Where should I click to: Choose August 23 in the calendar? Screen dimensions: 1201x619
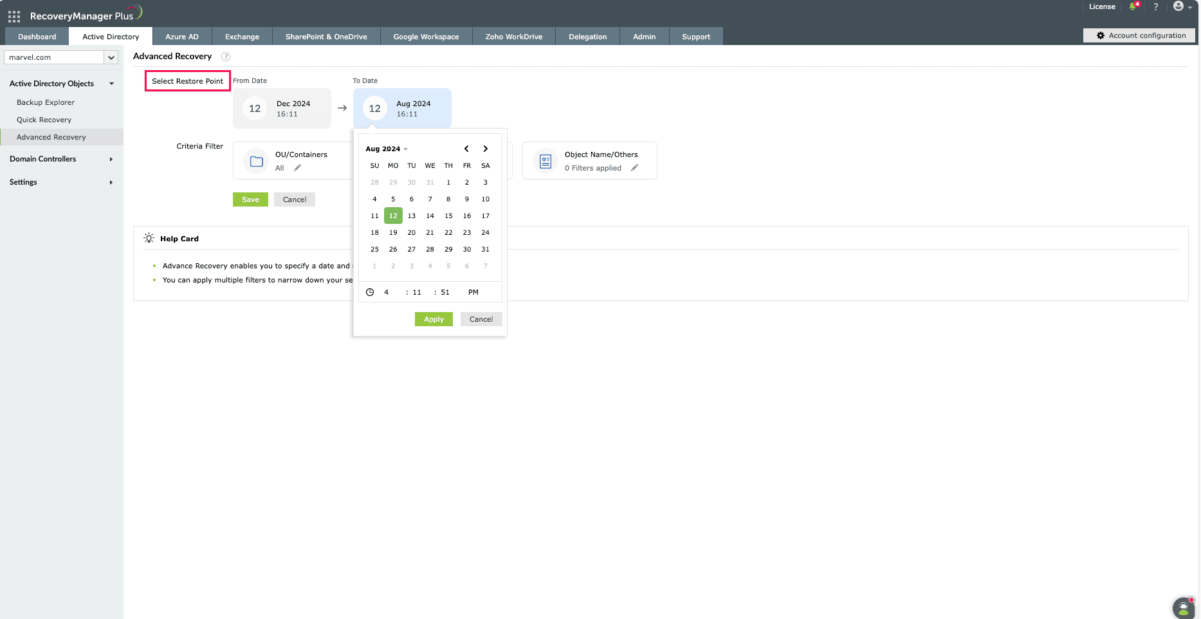pos(467,232)
